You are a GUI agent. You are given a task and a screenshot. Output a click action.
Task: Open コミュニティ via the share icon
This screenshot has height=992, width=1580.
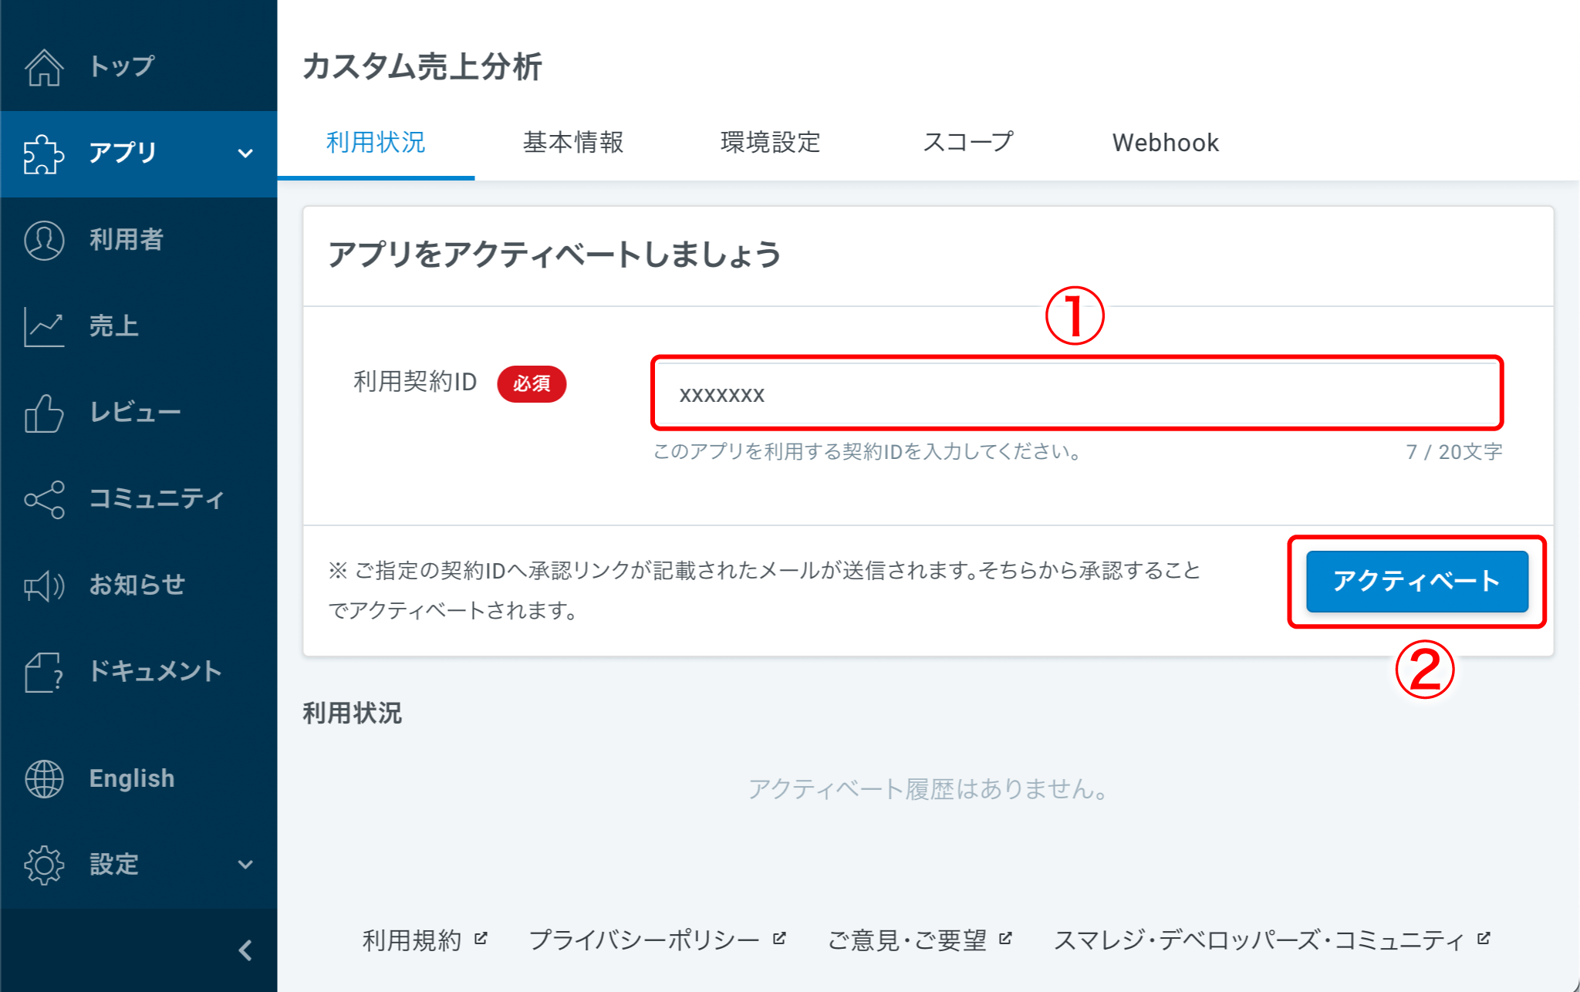tap(44, 499)
